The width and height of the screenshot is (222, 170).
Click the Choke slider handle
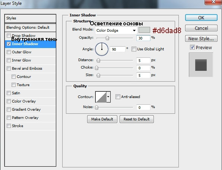[x=96, y=68]
